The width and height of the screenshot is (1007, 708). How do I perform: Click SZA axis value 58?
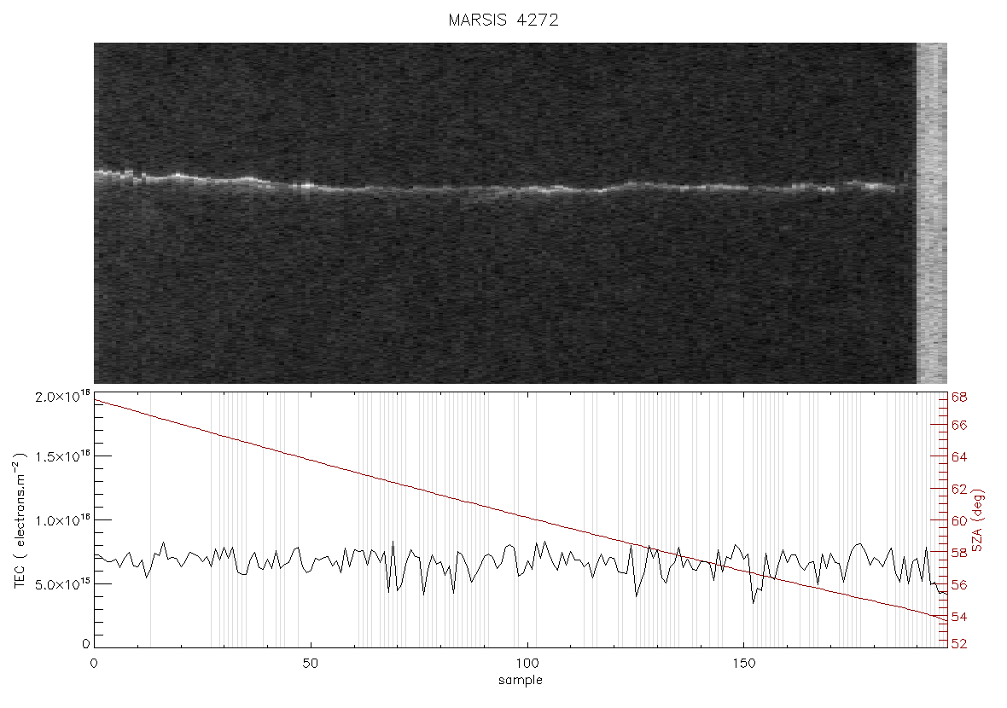coord(959,553)
